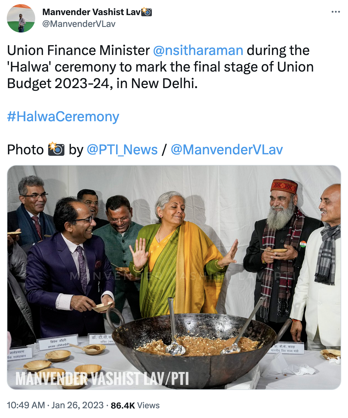Image resolution: width=348 pixels, height=418 pixels.
Task: Open the tweet's more options (⋯) menu
Action: pos(336,11)
